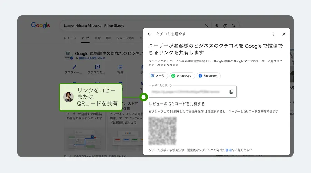Start voice search with microphone icon

pos(217,26)
